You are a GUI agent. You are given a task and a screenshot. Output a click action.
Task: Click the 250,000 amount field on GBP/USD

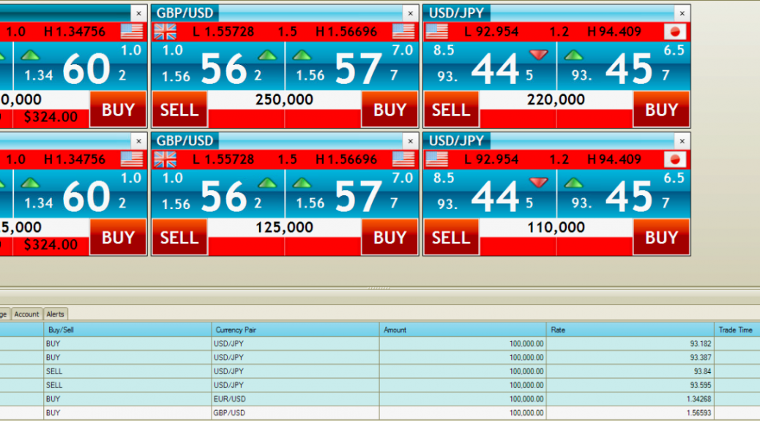(284, 100)
